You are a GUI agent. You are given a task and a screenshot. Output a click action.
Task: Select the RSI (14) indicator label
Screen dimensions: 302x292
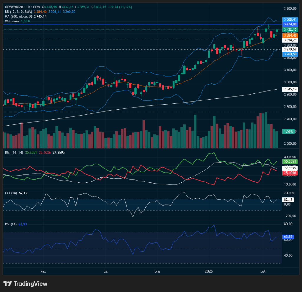(11, 224)
